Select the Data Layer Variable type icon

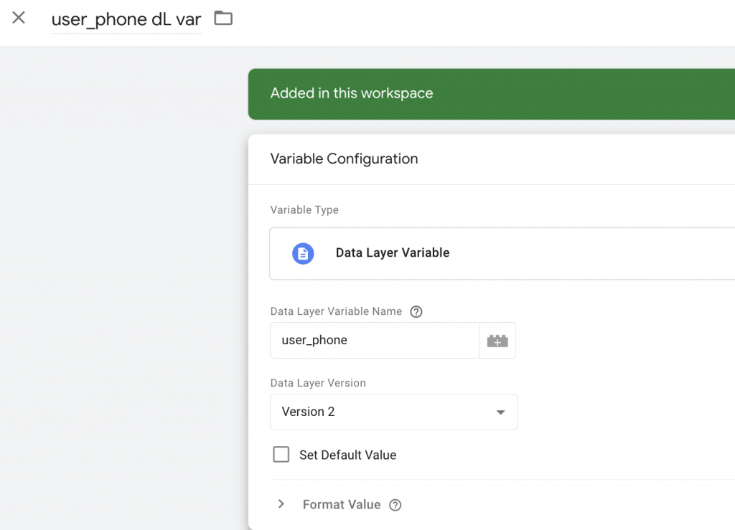pyautogui.click(x=303, y=253)
